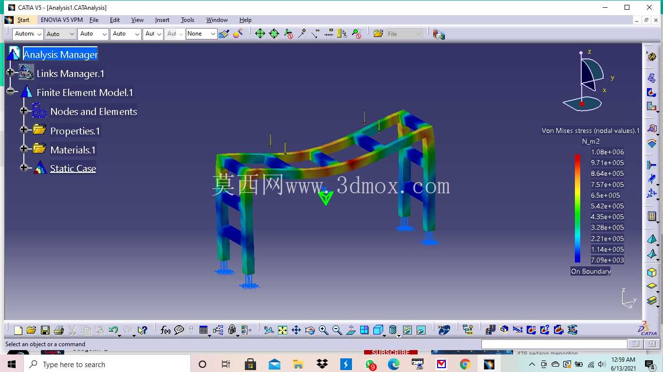Image resolution: width=663 pixels, height=372 pixels.
Task: Click the calculator-style sensor icon in right toolbar
Action: point(652,216)
